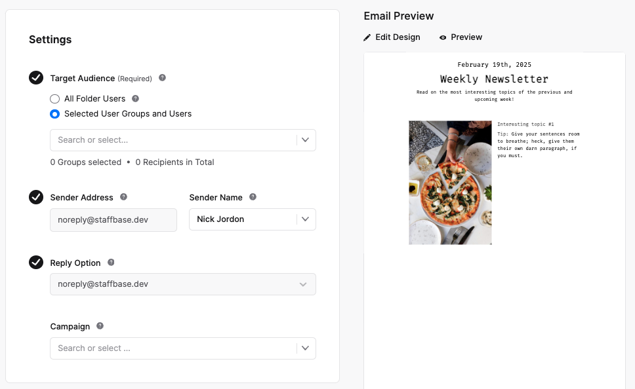
Task: Show the help hint for Sender Name
Action: tap(253, 197)
